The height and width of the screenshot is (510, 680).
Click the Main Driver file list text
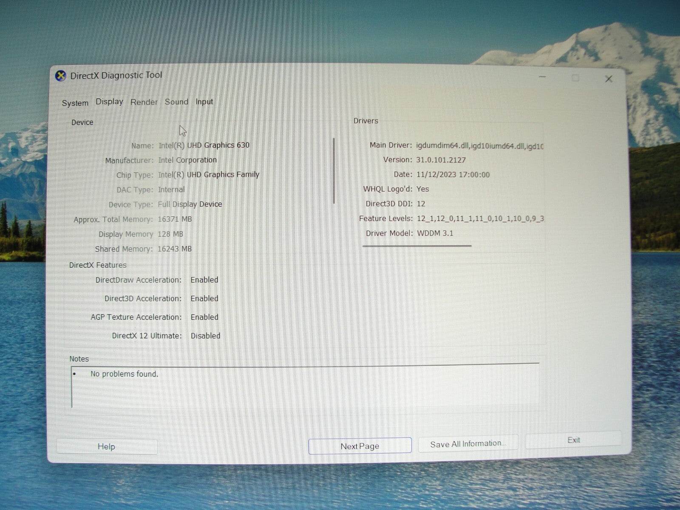479,146
